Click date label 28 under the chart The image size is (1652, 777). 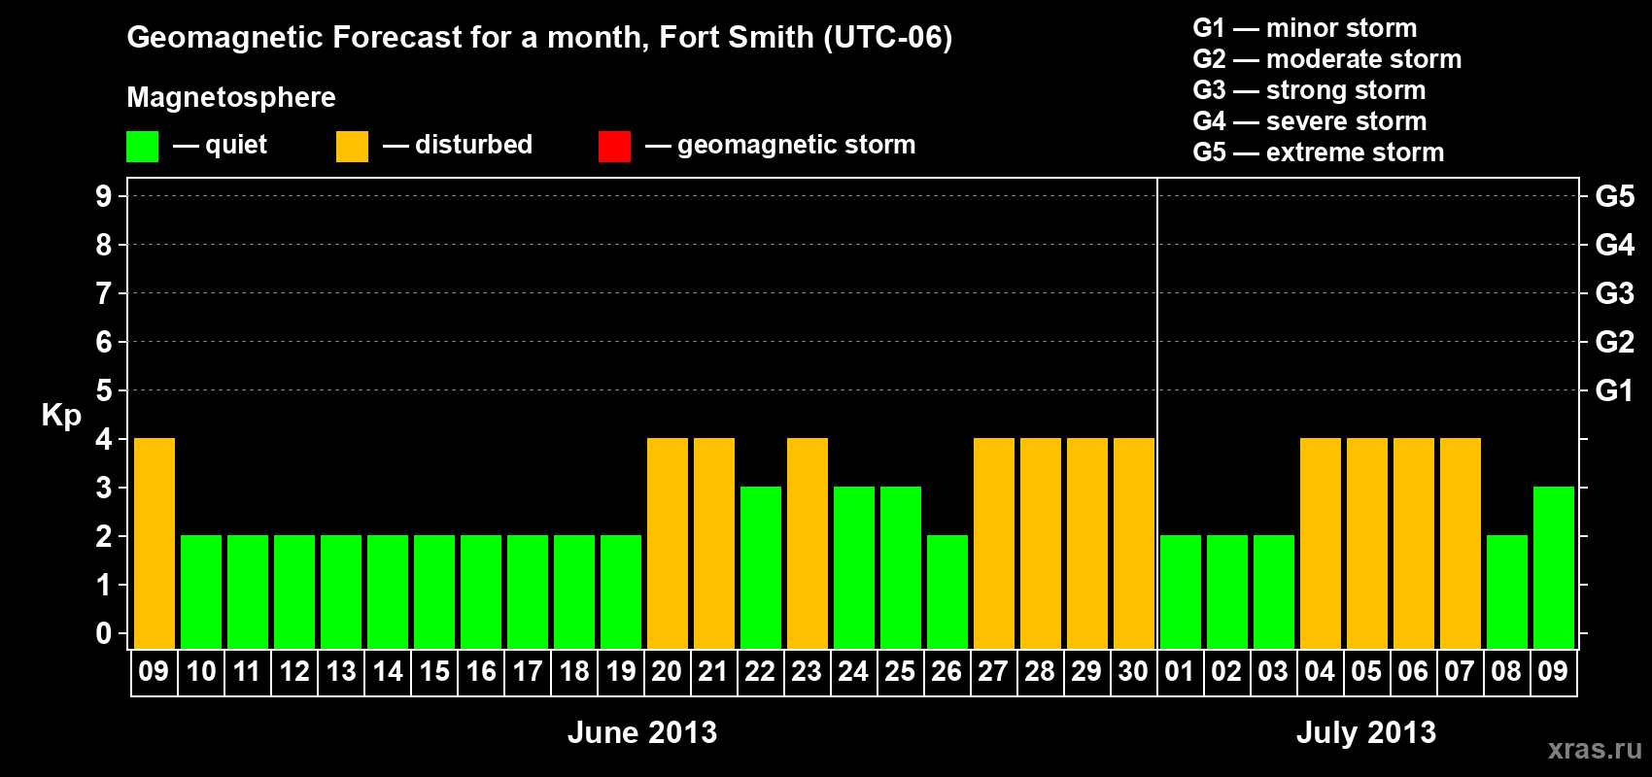[1040, 672]
